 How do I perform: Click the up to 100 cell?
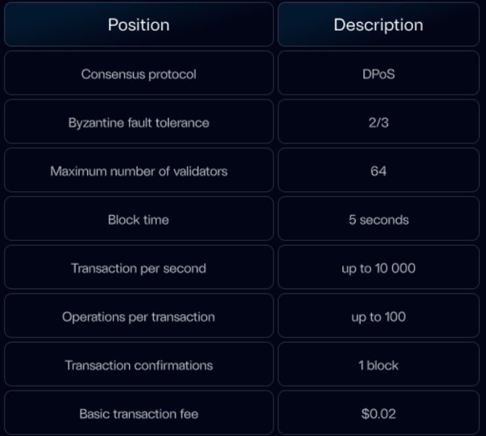[378, 317]
